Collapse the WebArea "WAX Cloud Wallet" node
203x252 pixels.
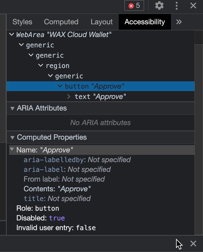[x=12, y=35]
